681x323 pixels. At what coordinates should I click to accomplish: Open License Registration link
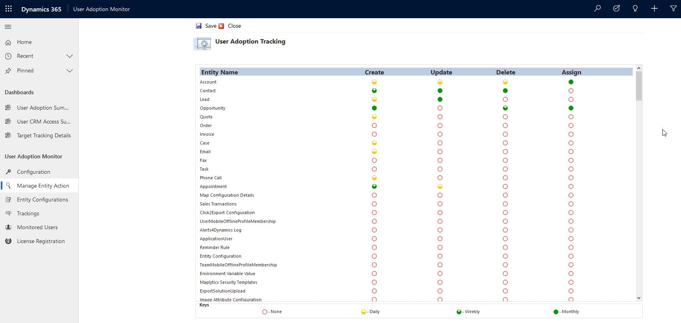(41, 241)
